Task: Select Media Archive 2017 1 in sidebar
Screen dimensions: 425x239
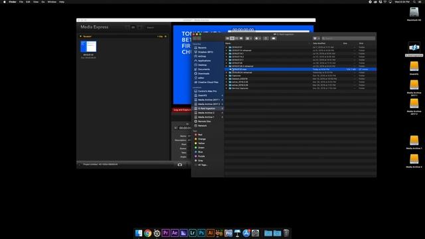Action: tap(209, 100)
